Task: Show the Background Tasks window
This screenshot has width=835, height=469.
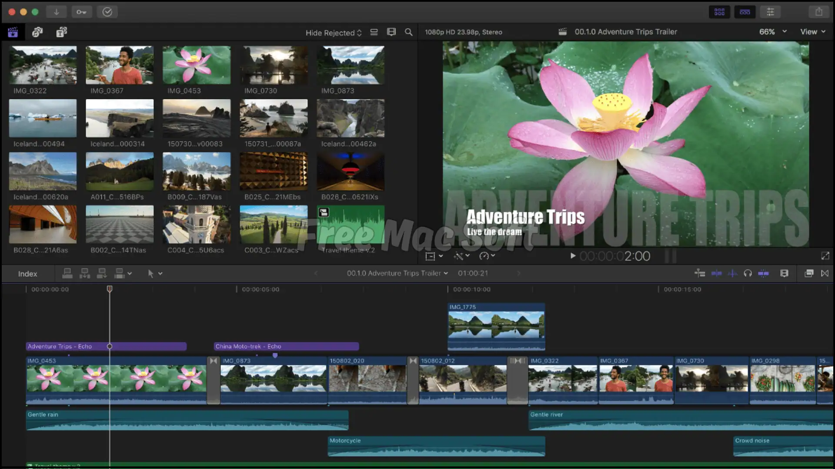Action: (x=107, y=12)
